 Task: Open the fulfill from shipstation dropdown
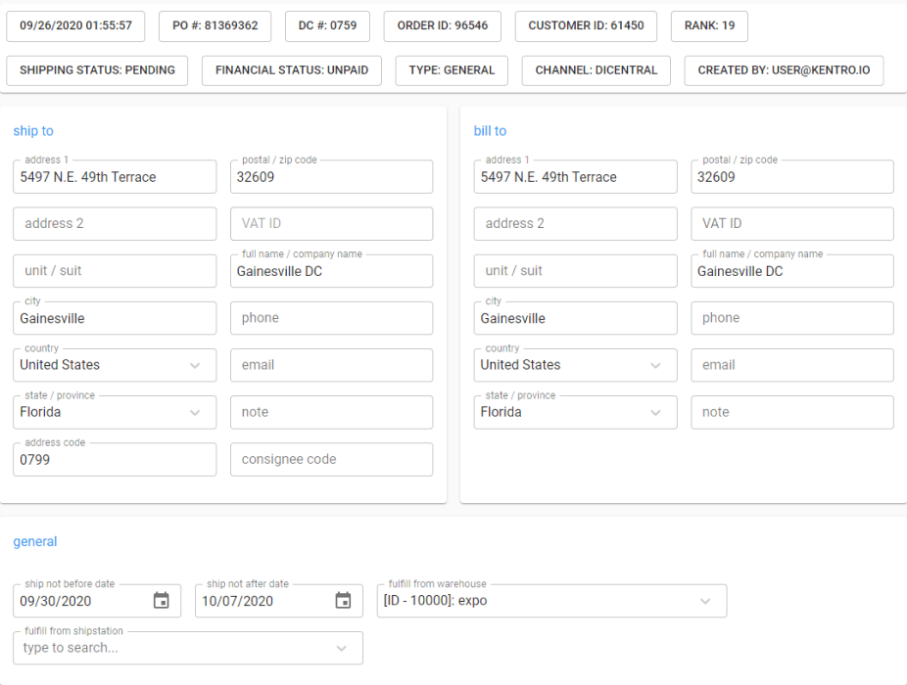[341, 648]
